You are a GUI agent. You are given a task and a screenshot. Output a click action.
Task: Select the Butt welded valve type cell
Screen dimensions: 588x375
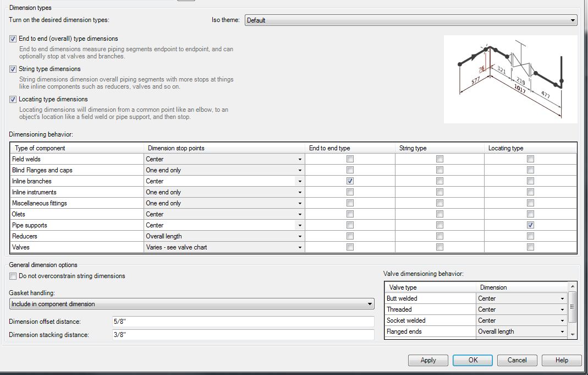(430, 299)
